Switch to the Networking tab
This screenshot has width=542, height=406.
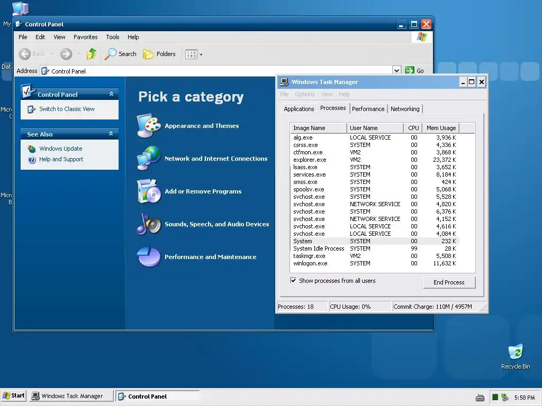405,109
